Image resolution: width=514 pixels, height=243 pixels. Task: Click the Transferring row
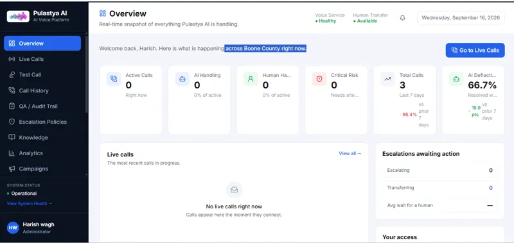click(x=439, y=188)
